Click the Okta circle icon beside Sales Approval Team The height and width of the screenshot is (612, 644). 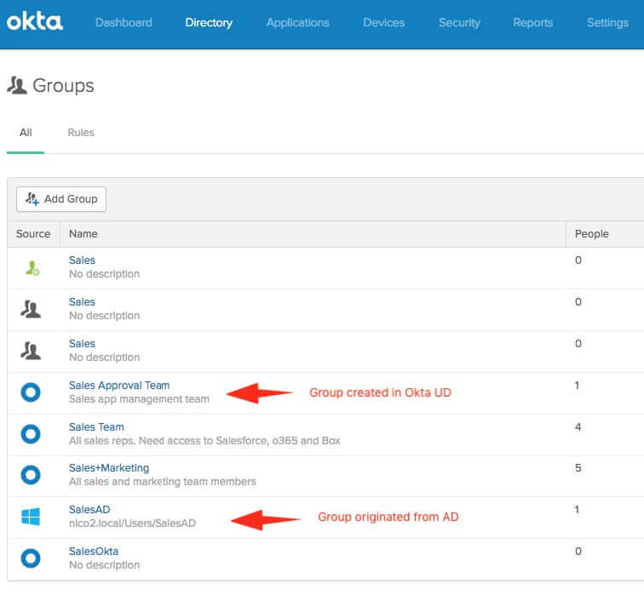(31, 392)
